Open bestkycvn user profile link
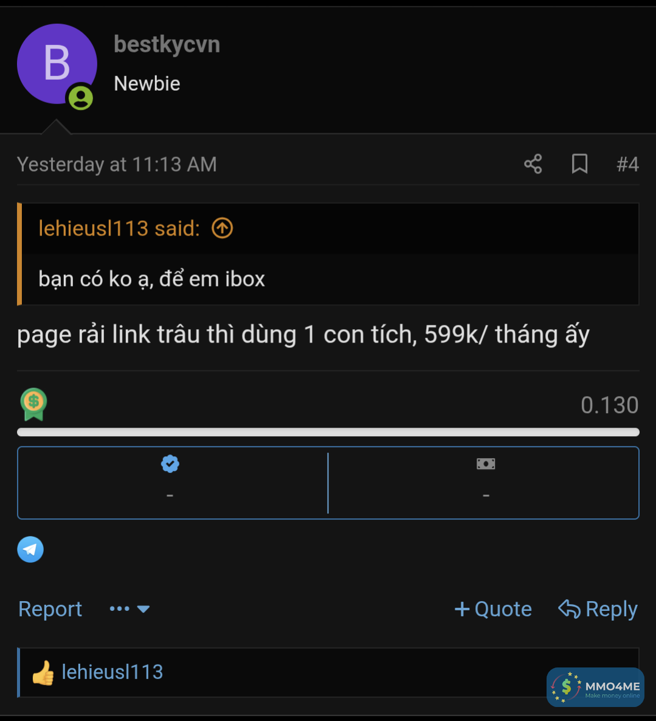 (167, 44)
